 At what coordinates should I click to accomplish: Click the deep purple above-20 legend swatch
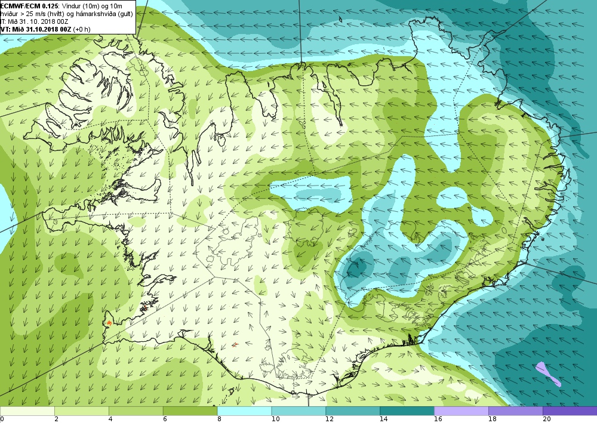570,411
